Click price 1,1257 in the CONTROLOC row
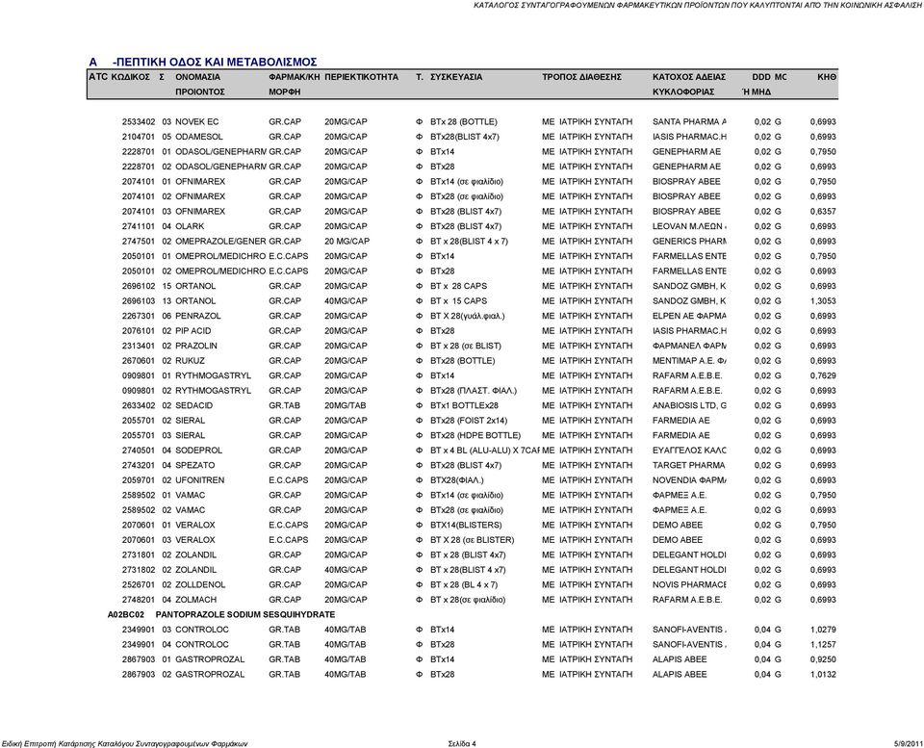 coord(823,644)
